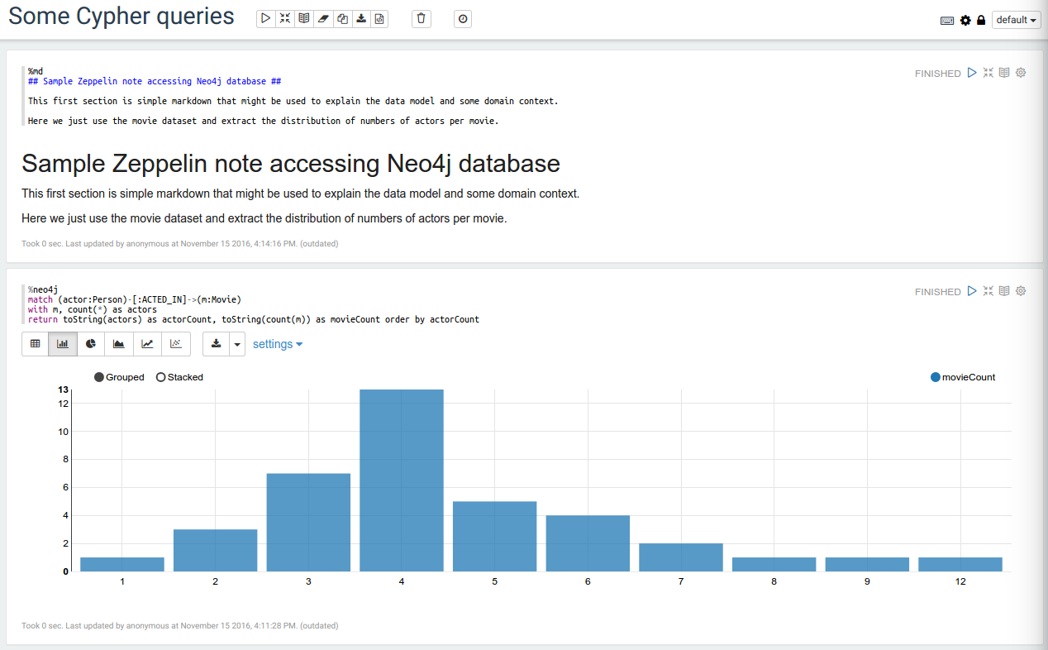Click the bar for actorCount 7
Screen dimensions: 1048x650
tap(681, 557)
